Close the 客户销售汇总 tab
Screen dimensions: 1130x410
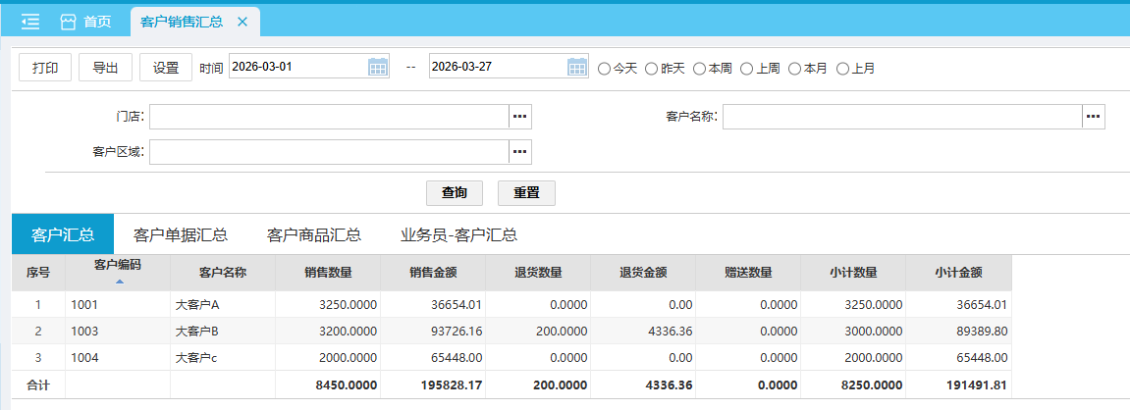pos(242,21)
